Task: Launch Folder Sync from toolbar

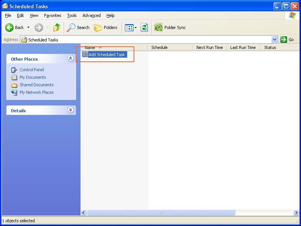Action: [x=170, y=27]
